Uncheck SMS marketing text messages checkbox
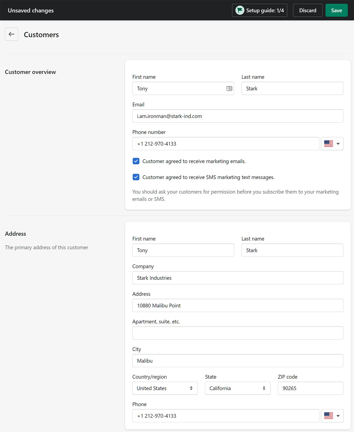 coord(136,177)
